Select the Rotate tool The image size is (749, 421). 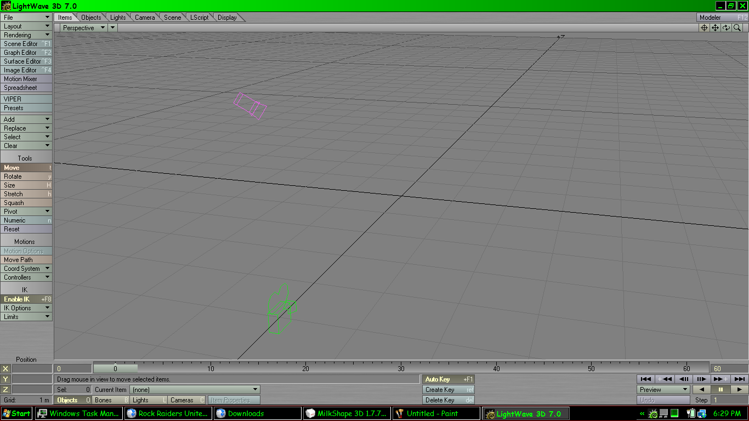click(x=26, y=177)
